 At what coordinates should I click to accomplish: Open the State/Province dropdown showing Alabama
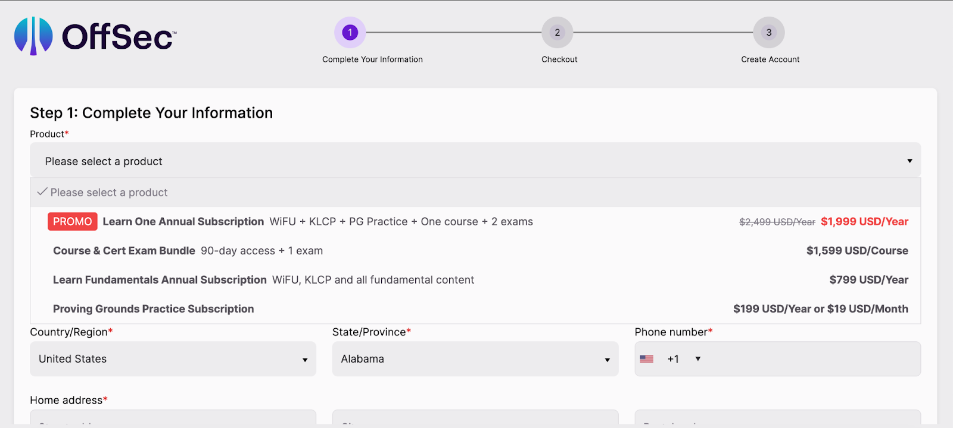(607, 360)
